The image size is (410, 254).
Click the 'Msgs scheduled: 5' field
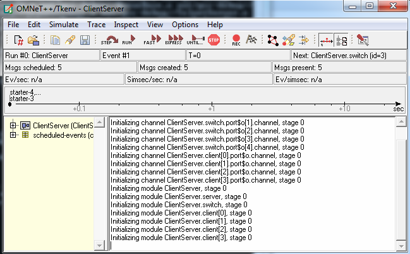70,68
